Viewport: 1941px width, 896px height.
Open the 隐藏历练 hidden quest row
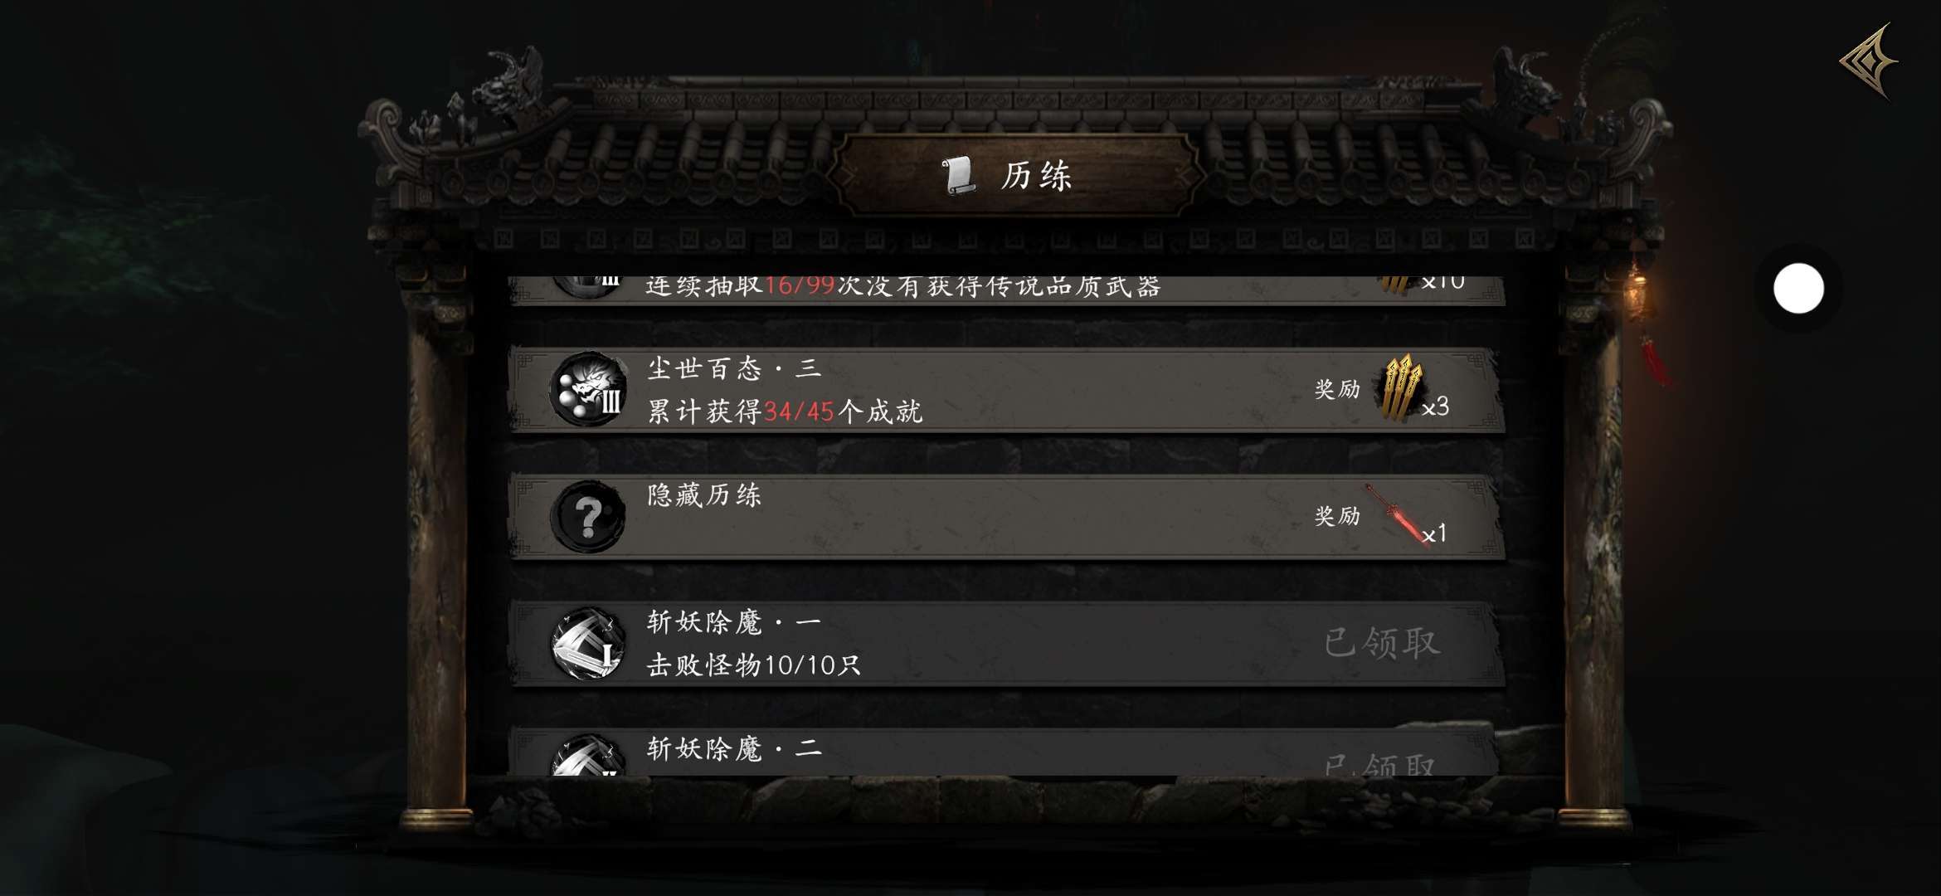pos(1006,517)
